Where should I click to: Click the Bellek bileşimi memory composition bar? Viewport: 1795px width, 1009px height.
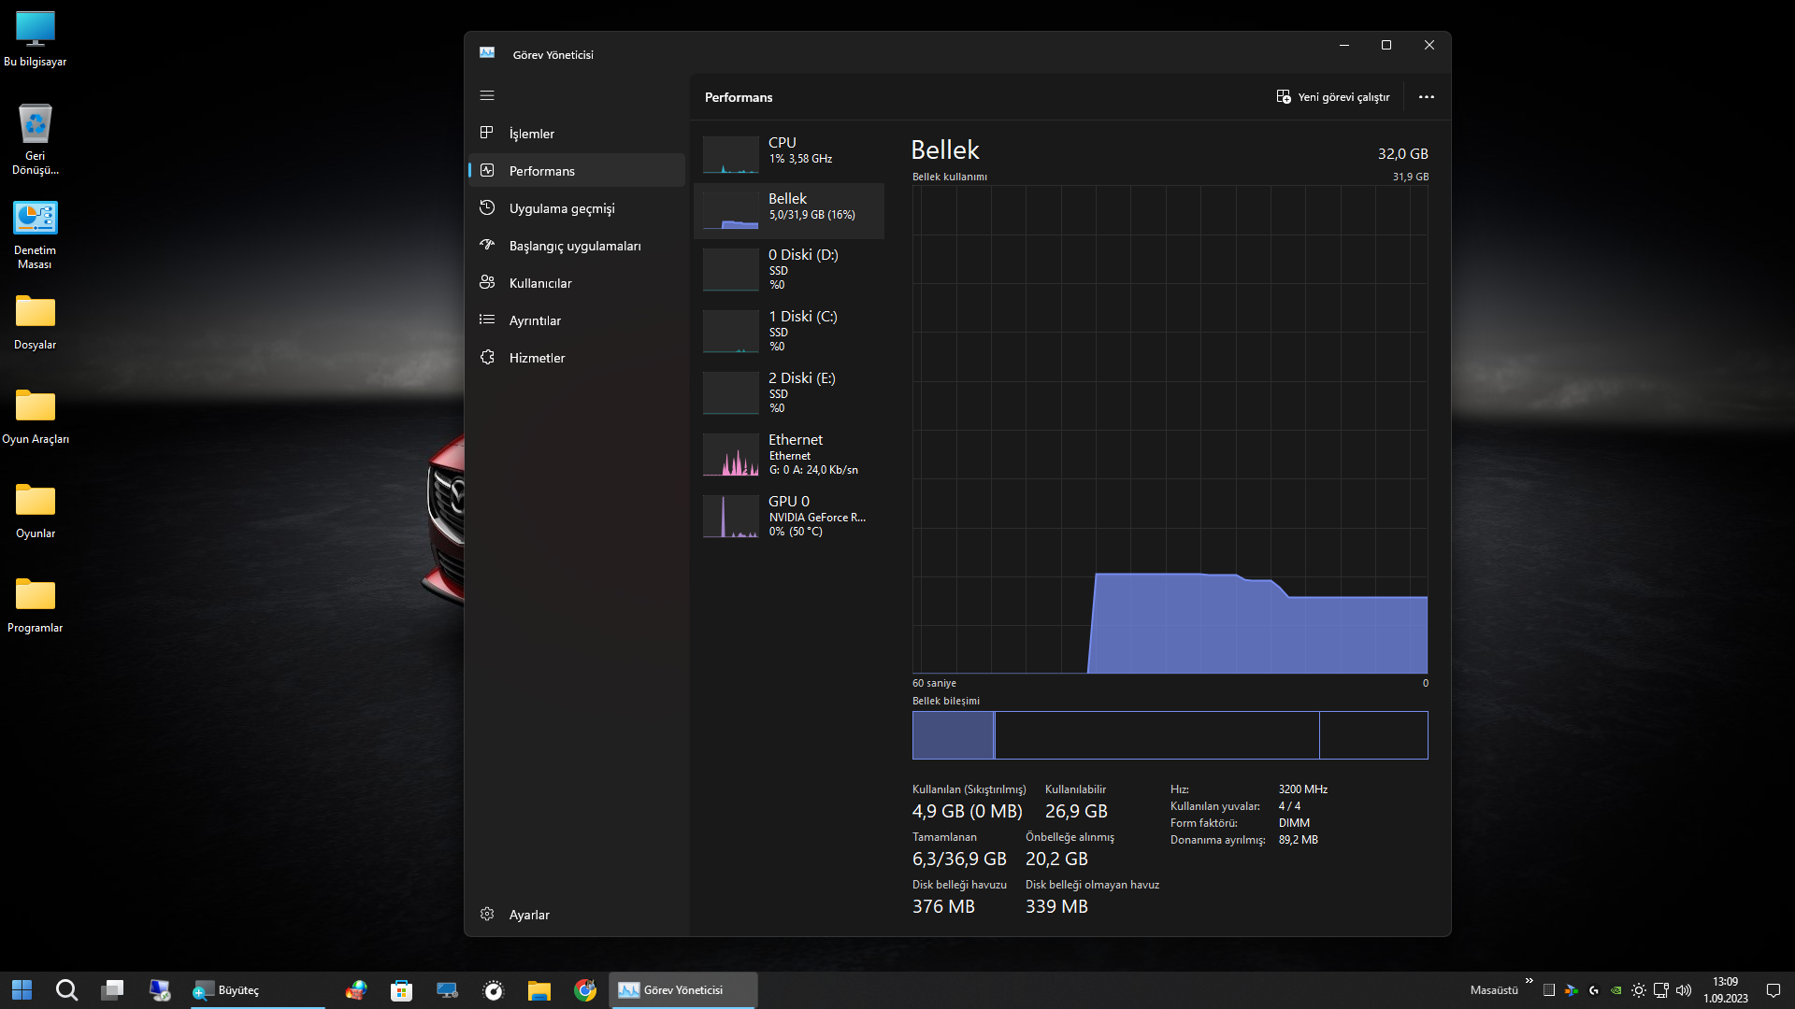tap(1170, 735)
